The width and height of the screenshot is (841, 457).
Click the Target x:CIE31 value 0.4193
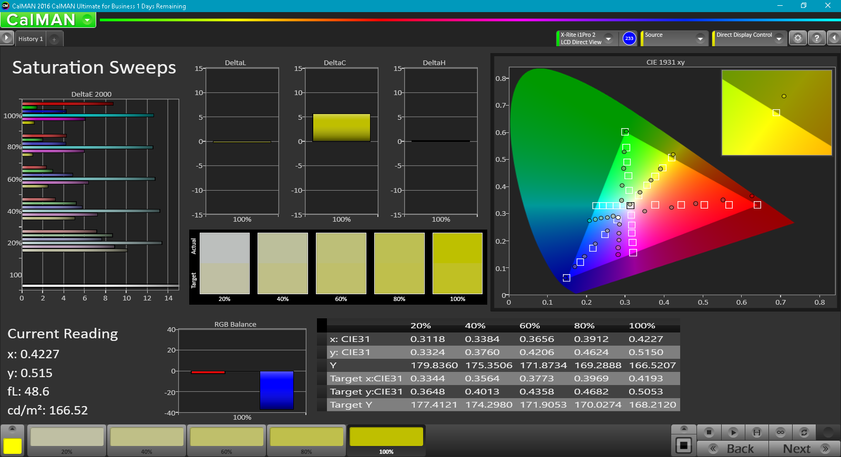[645, 379]
